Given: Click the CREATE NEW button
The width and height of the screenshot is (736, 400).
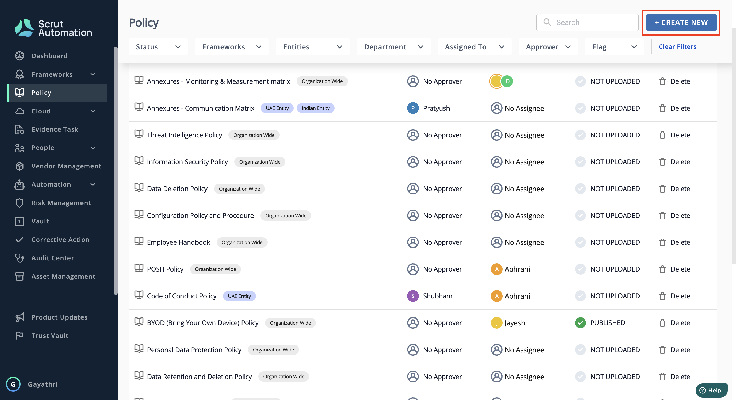Looking at the screenshot, I should tap(681, 22).
